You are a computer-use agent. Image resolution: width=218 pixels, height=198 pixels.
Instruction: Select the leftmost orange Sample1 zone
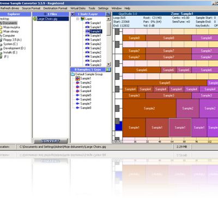click(134, 128)
